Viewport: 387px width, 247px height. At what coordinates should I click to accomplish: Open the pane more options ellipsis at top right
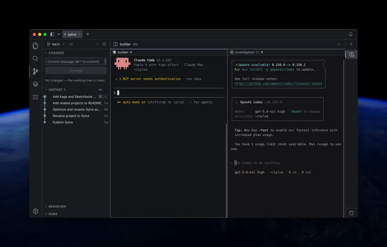339,44
